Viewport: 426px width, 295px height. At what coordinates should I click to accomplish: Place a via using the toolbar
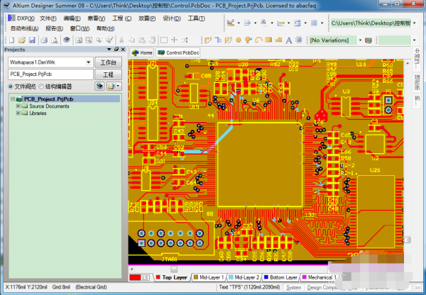click(248, 40)
